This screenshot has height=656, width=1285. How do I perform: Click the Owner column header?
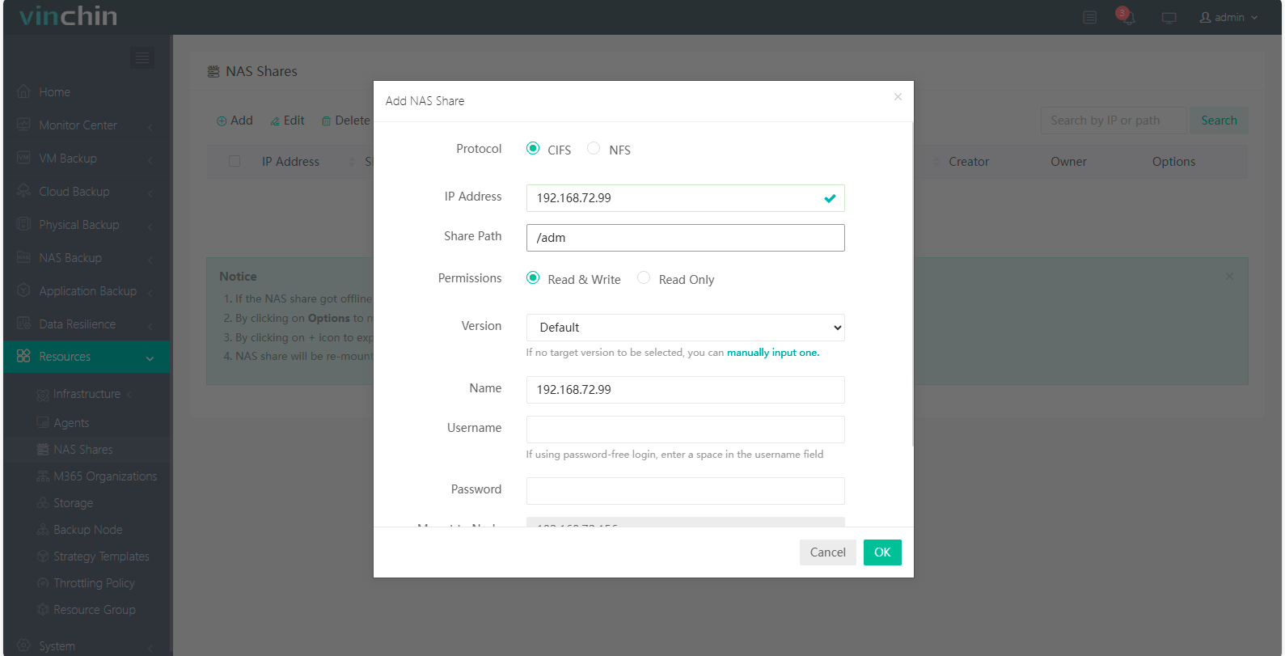[1068, 162]
